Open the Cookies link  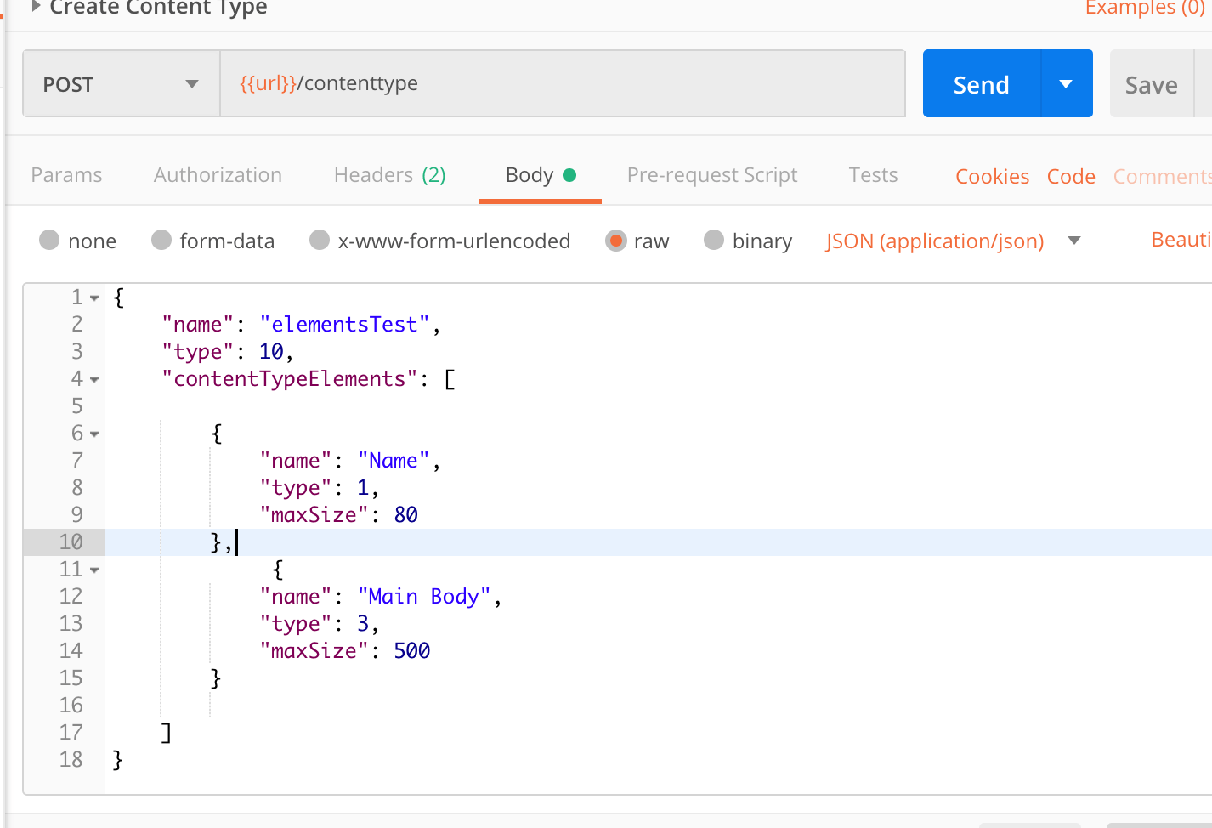coord(992,177)
